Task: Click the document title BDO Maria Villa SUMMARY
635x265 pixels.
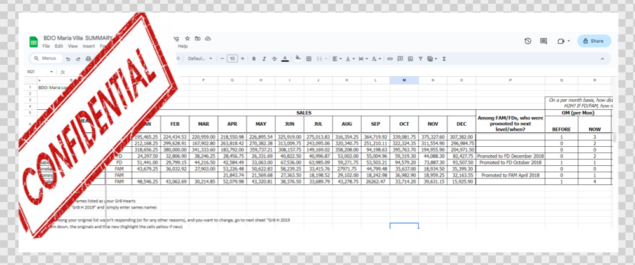Action: (78, 38)
